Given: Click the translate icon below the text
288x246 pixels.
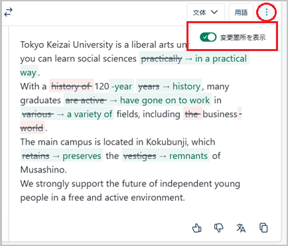Looking at the screenshot, I should point(241,228).
